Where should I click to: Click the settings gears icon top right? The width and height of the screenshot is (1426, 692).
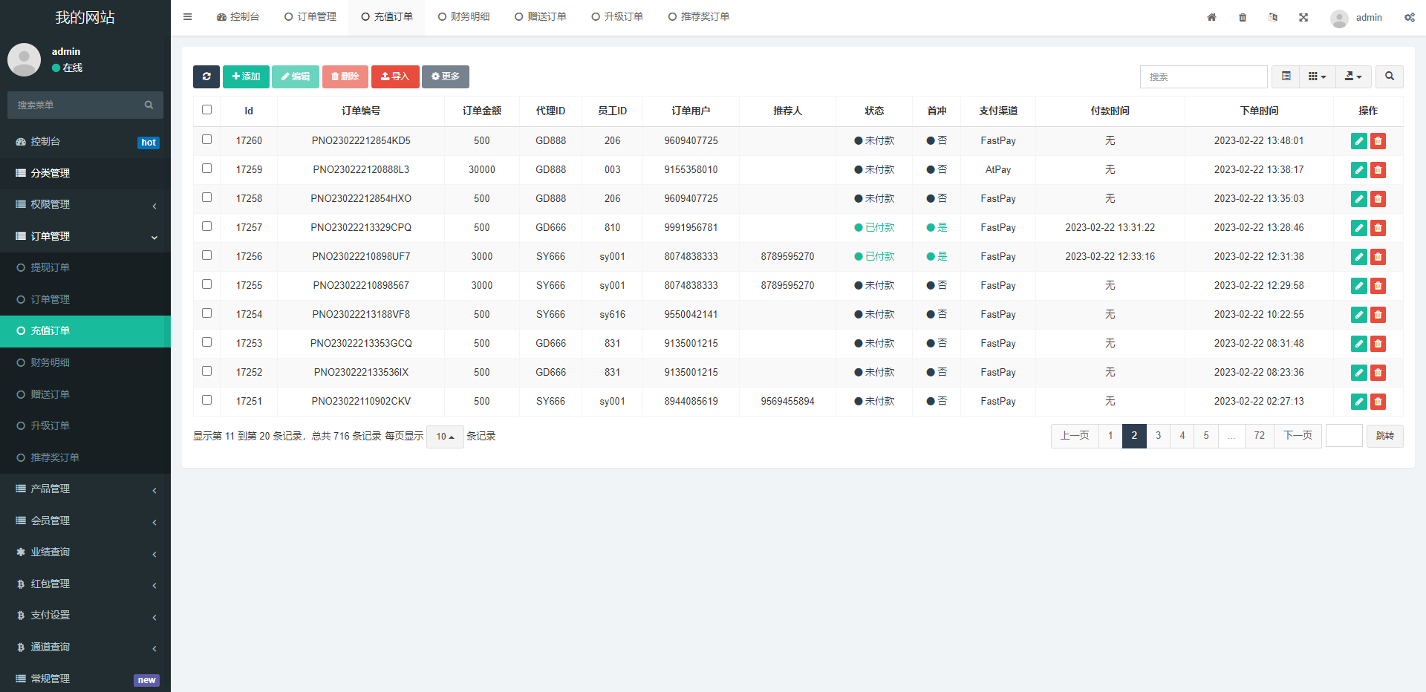(1409, 17)
